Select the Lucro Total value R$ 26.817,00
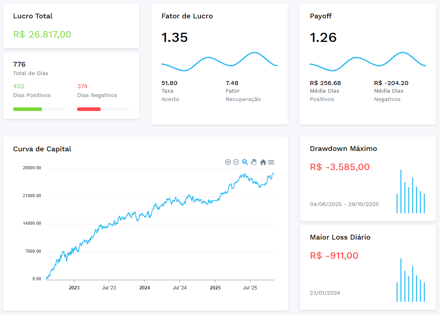The image size is (440, 315). (x=42, y=34)
